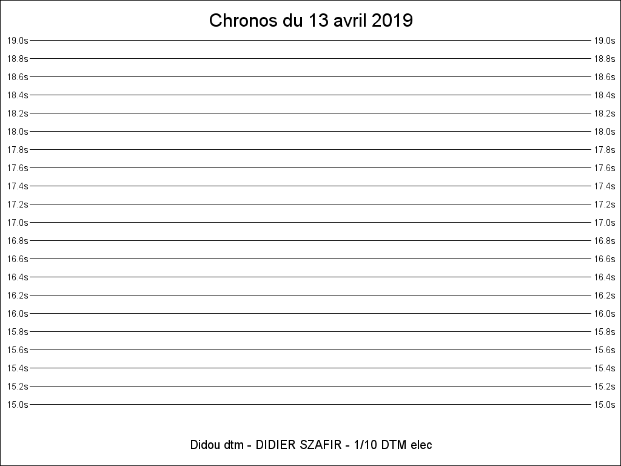Click the left 16.6s axis label
Image resolution: width=621 pixels, height=466 pixels.
(x=18, y=259)
